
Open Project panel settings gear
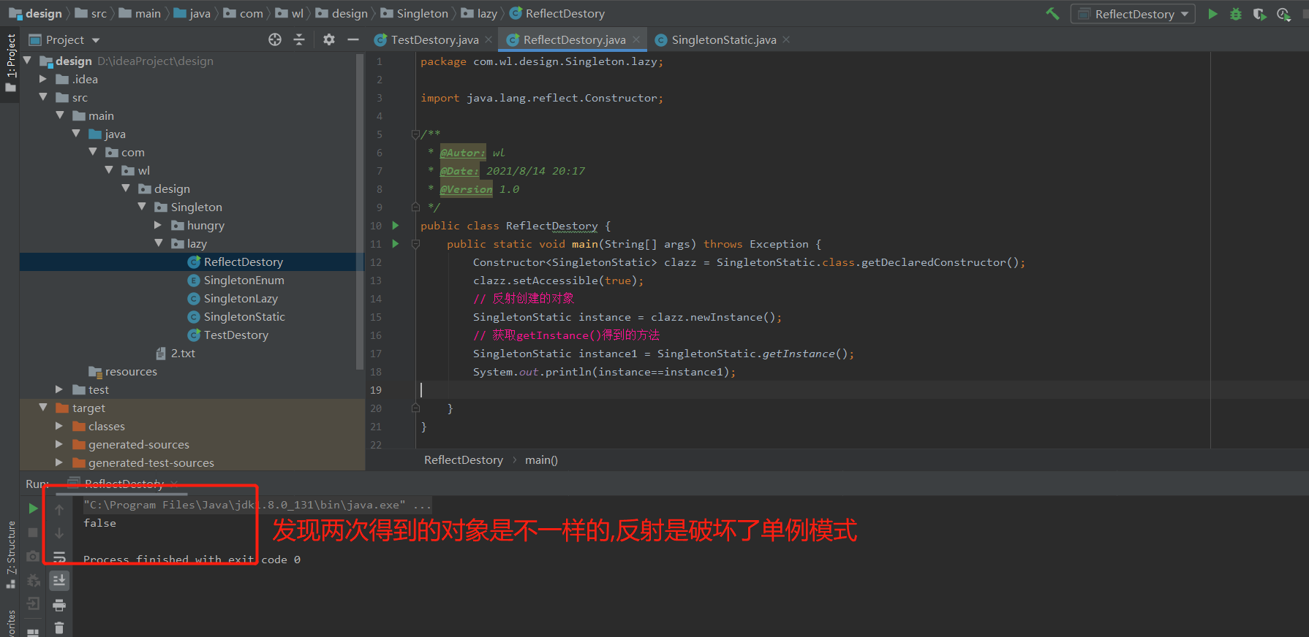coord(329,39)
